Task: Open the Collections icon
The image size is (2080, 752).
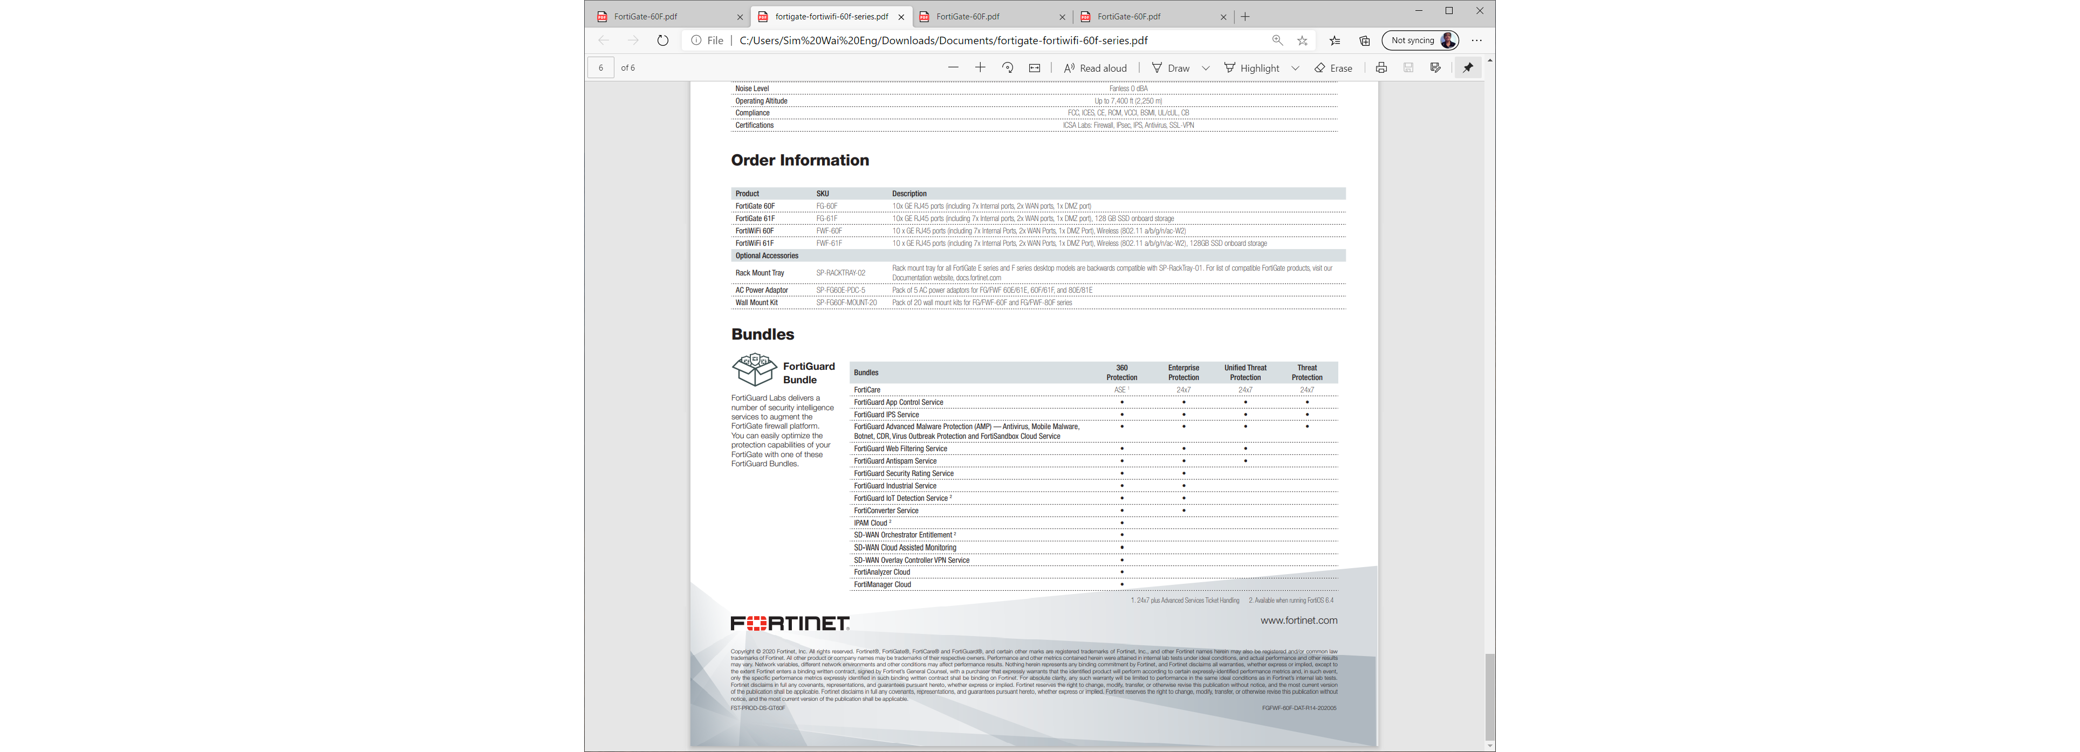Action: [1365, 40]
